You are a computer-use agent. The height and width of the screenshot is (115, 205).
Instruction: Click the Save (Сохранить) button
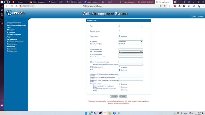(114, 96)
